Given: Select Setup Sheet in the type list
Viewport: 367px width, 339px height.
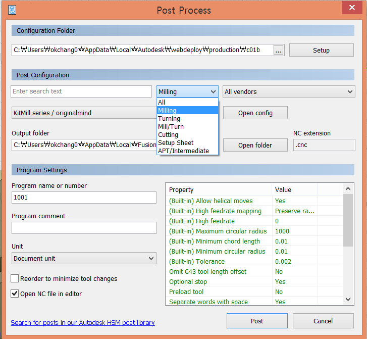Looking at the screenshot, I should (187, 142).
